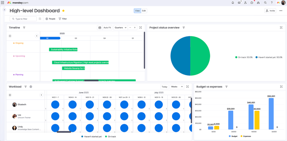Toggle Haven't started yet workload legend
Image resolution: width=287 pixels, height=141 pixels.
pos(92,137)
